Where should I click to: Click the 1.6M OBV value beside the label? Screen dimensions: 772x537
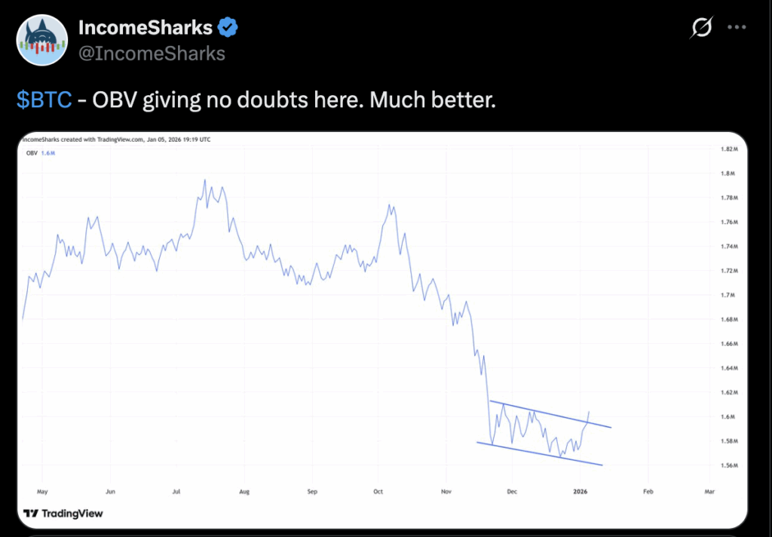pos(47,153)
